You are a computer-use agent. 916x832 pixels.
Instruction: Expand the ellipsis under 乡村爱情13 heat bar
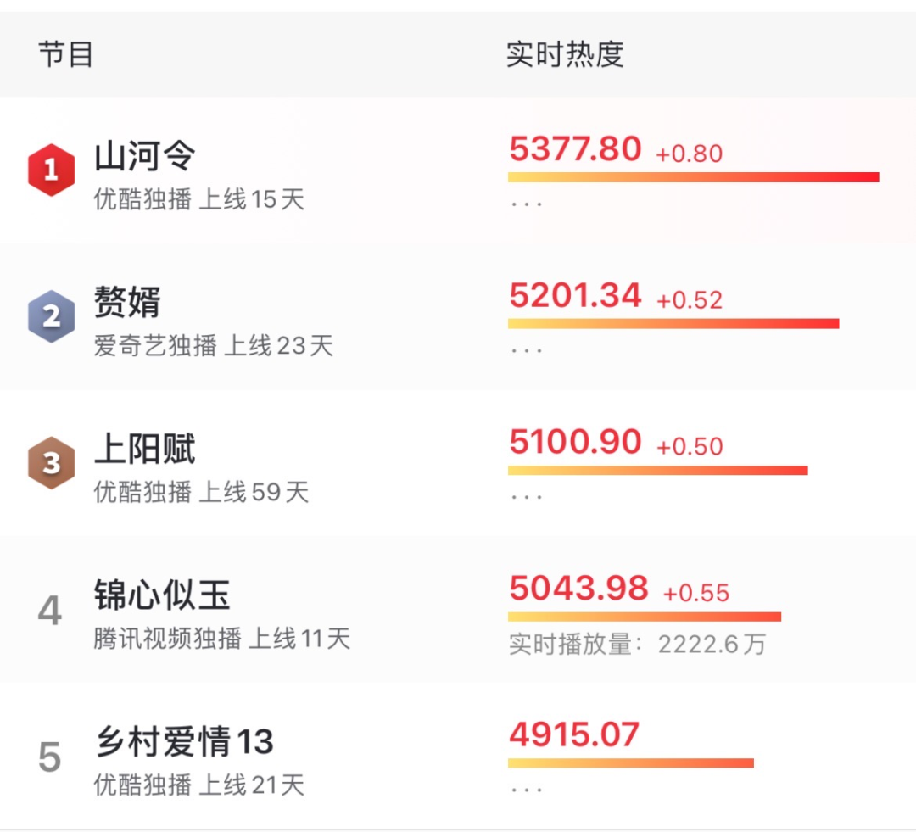tap(527, 790)
